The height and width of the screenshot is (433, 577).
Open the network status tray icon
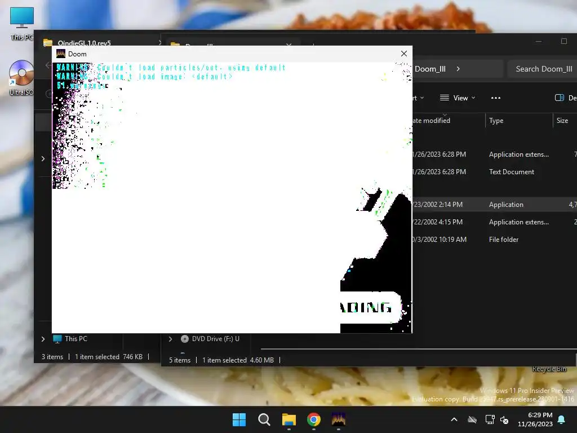click(x=490, y=419)
